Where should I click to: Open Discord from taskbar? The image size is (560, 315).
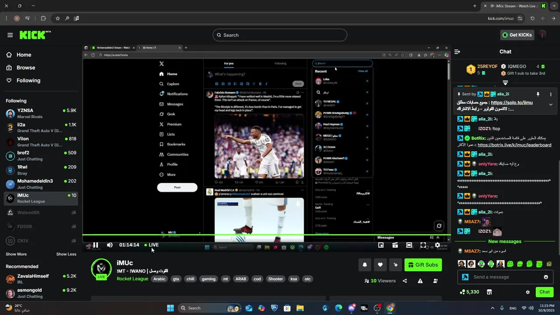coord(351,308)
